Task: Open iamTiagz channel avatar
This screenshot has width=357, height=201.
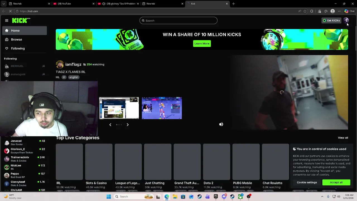Action: pyautogui.click(x=60, y=64)
